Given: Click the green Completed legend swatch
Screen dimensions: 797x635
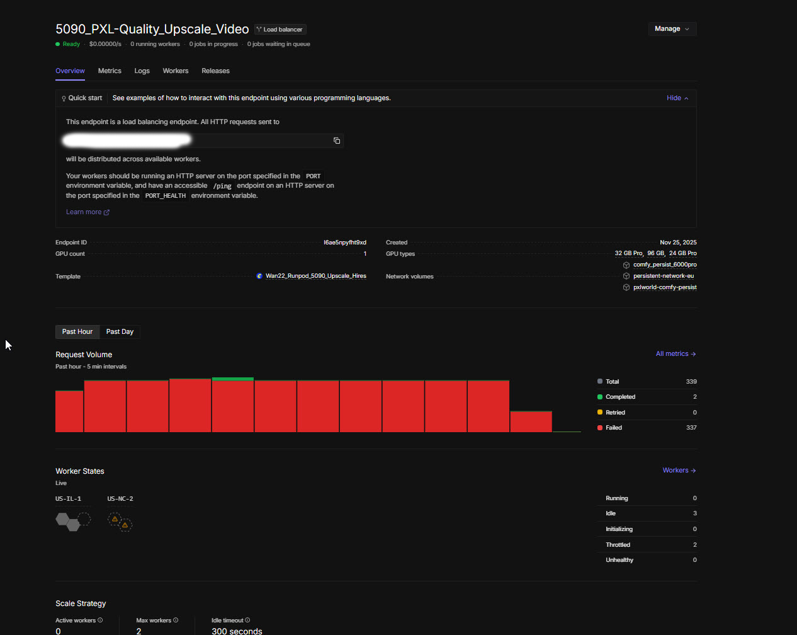Looking at the screenshot, I should [x=599, y=397].
